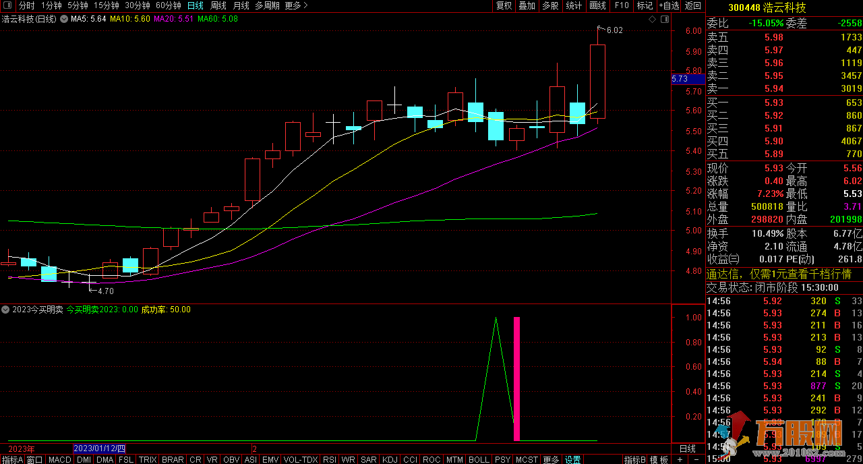The width and height of the screenshot is (863, 464).
Task: Switch to 日线 daily chart
Action: tap(196, 5)
